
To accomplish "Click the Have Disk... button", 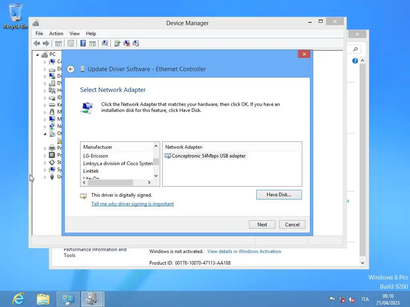I will 279,195.
